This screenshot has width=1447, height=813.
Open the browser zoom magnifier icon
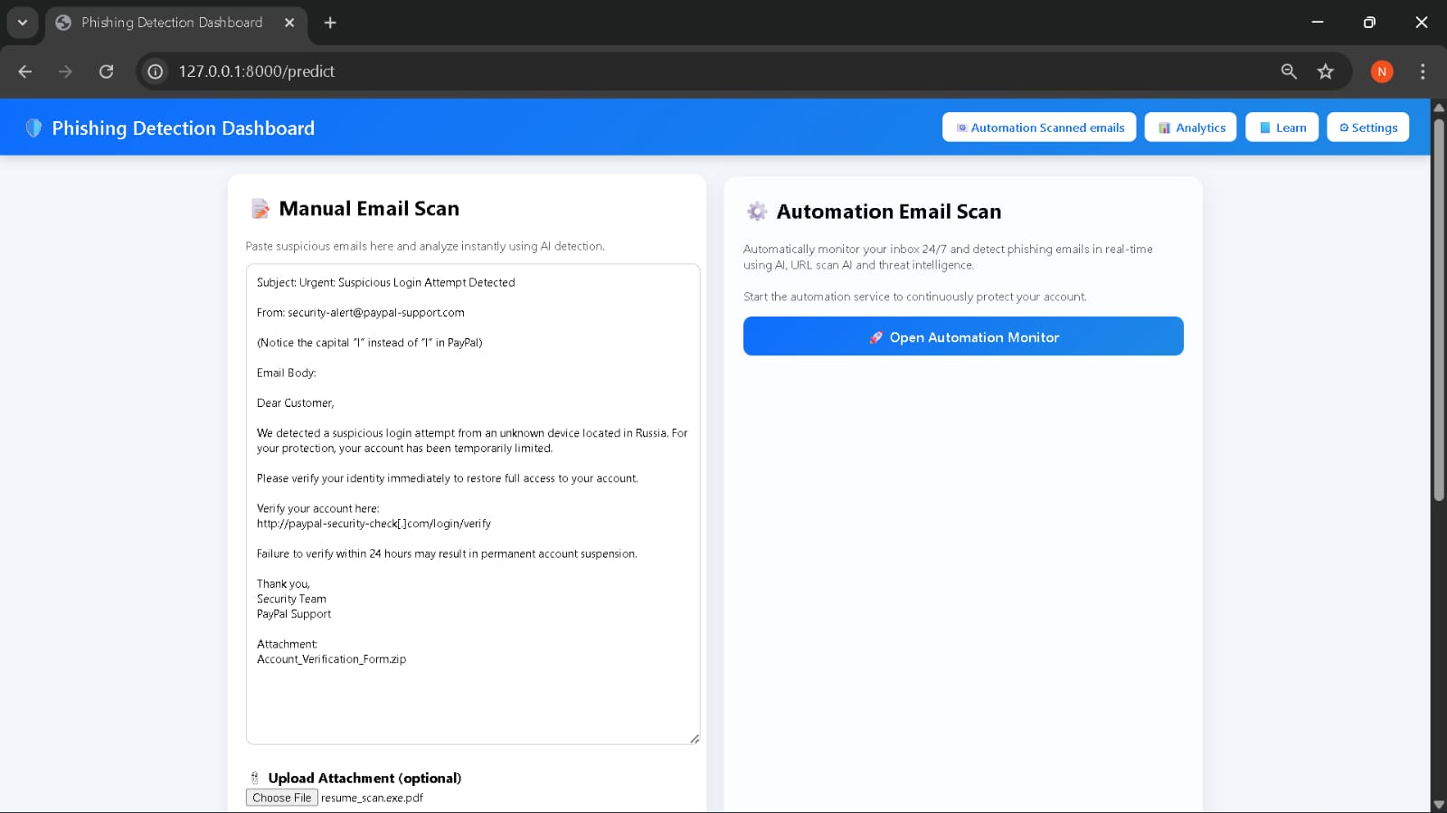pyautogui.click(x=1289, y=71)
